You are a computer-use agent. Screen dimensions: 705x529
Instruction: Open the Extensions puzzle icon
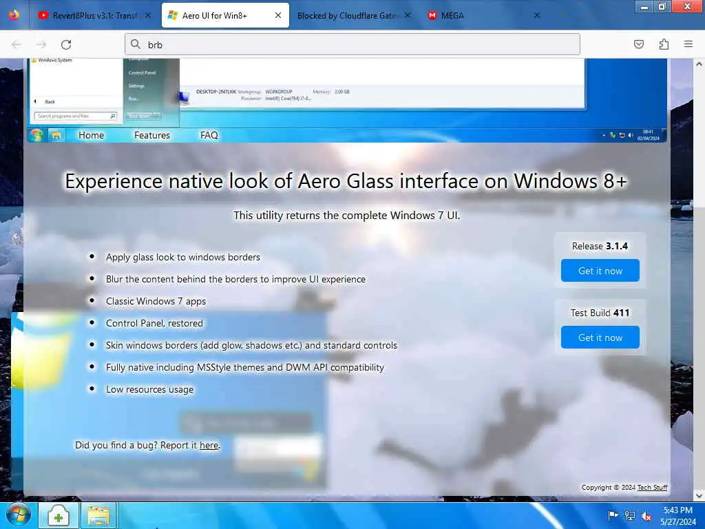click(664, 44)
